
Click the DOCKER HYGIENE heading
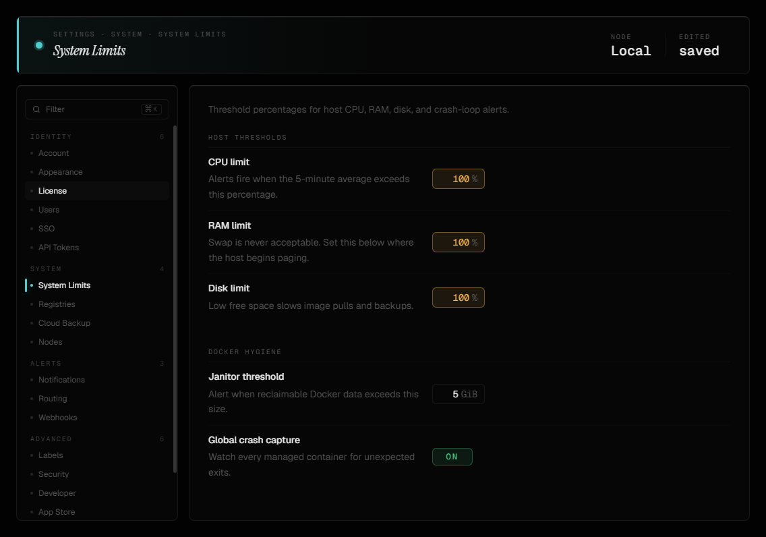245,352
